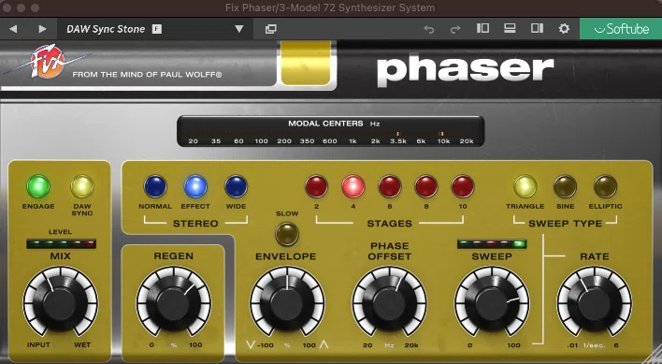Redo the last parameter change

[455, 29]
